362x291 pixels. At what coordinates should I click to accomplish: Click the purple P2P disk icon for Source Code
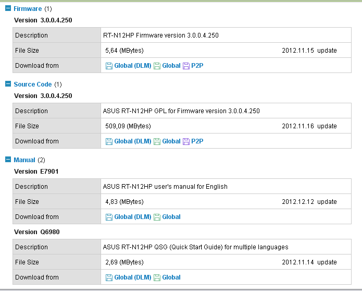point(186,141)
